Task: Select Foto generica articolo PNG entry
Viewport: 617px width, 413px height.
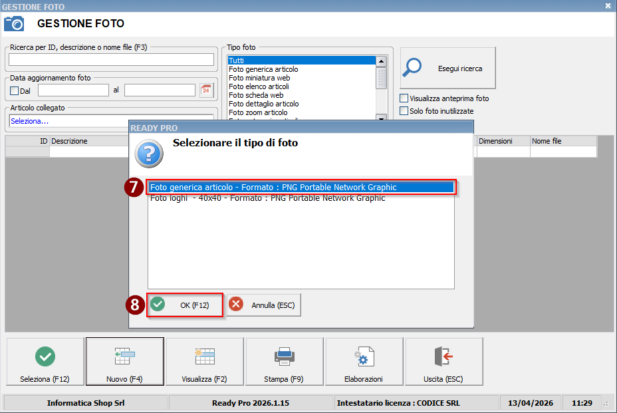Action: point(301,188)
